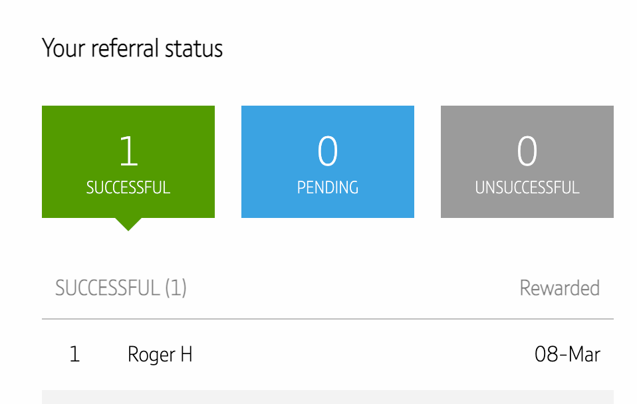This screenshot has width=637, height=404.
Task: Switch to the blue Pending tile
Action: pyautogui.click(x=327, y=161)
